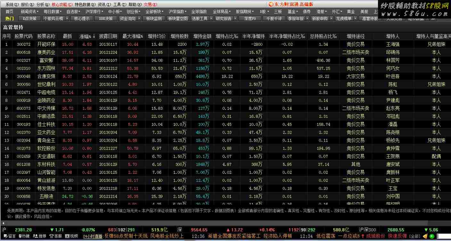Click the 东方财富通 logo icon
451x241 pixels.
[272, 4]
